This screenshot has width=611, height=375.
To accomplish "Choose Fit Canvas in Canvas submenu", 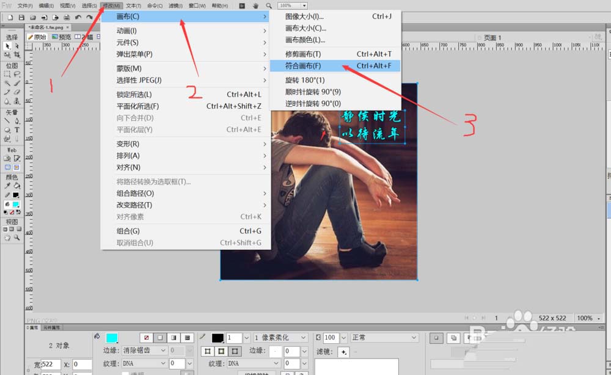I will pos(335,66).
